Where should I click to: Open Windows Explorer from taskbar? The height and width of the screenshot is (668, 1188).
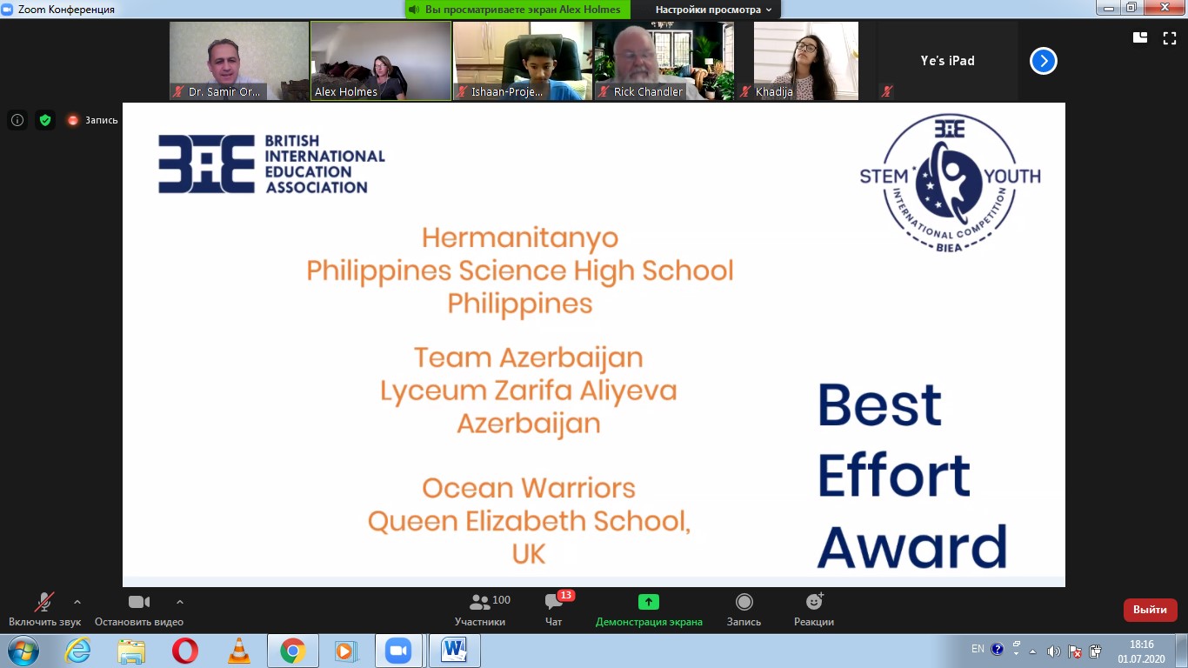(131, 651)
